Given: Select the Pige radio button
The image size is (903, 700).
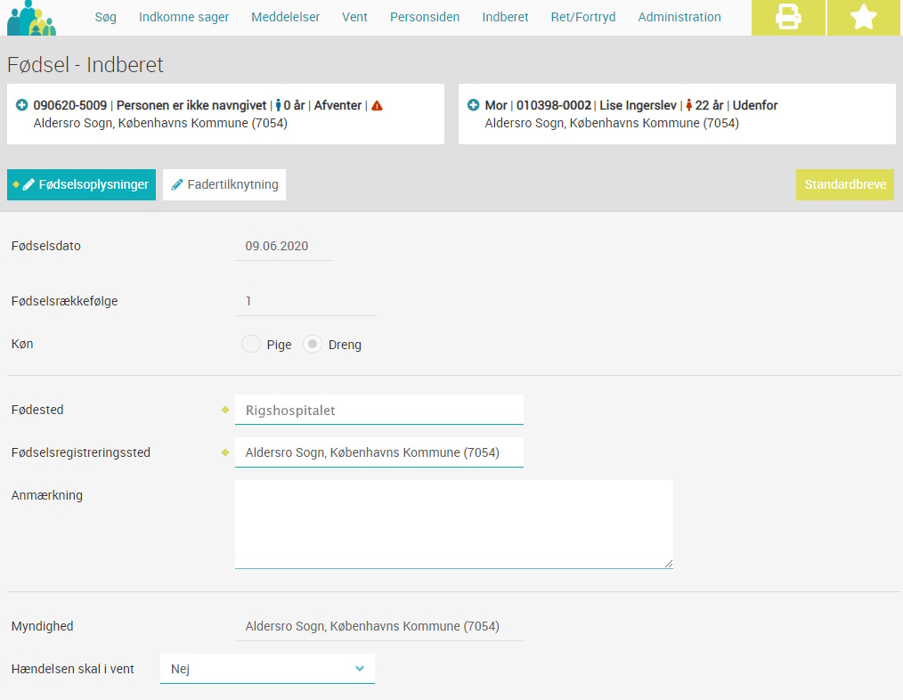Looking at the screenshot, I should tap(251, 344).
